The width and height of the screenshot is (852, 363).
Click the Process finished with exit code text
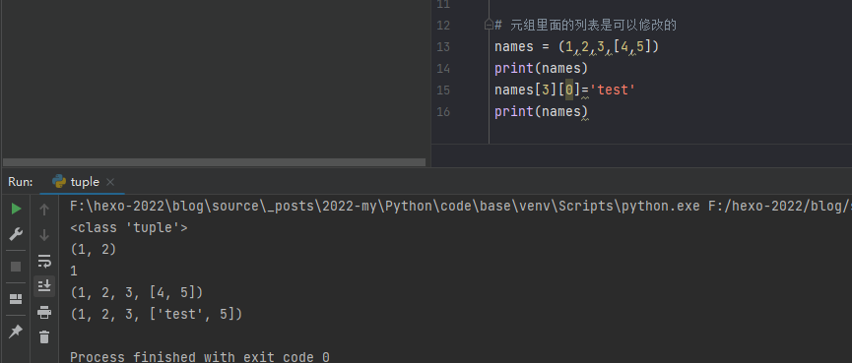[x=199, y=357]
